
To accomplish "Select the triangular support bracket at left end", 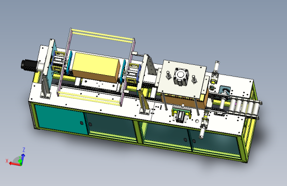I will 45,87.
